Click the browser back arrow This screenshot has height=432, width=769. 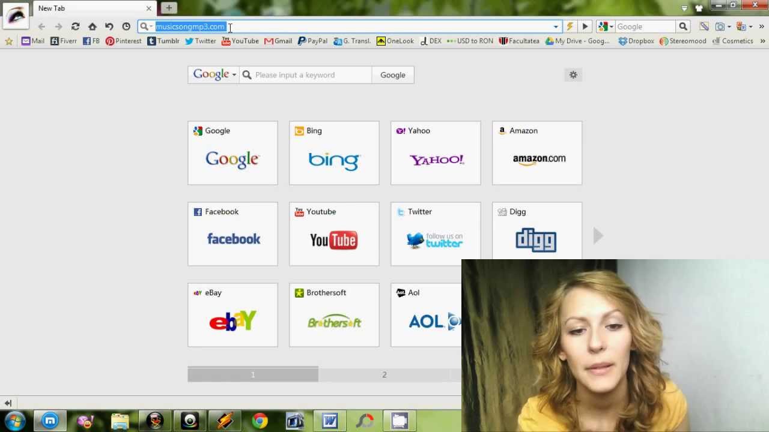pyautogui.click(x=41, y=26)
